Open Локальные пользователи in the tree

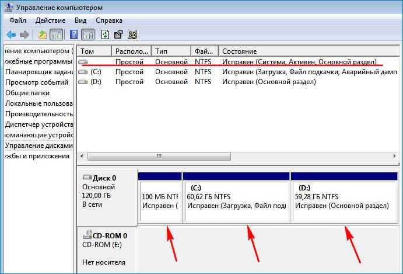pyautogui.click(x=39, y=103)
